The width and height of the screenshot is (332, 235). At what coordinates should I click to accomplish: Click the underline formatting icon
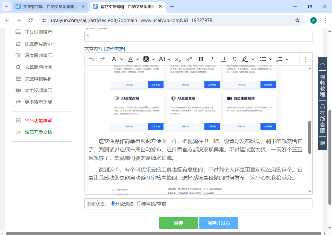tap(223, 59)
